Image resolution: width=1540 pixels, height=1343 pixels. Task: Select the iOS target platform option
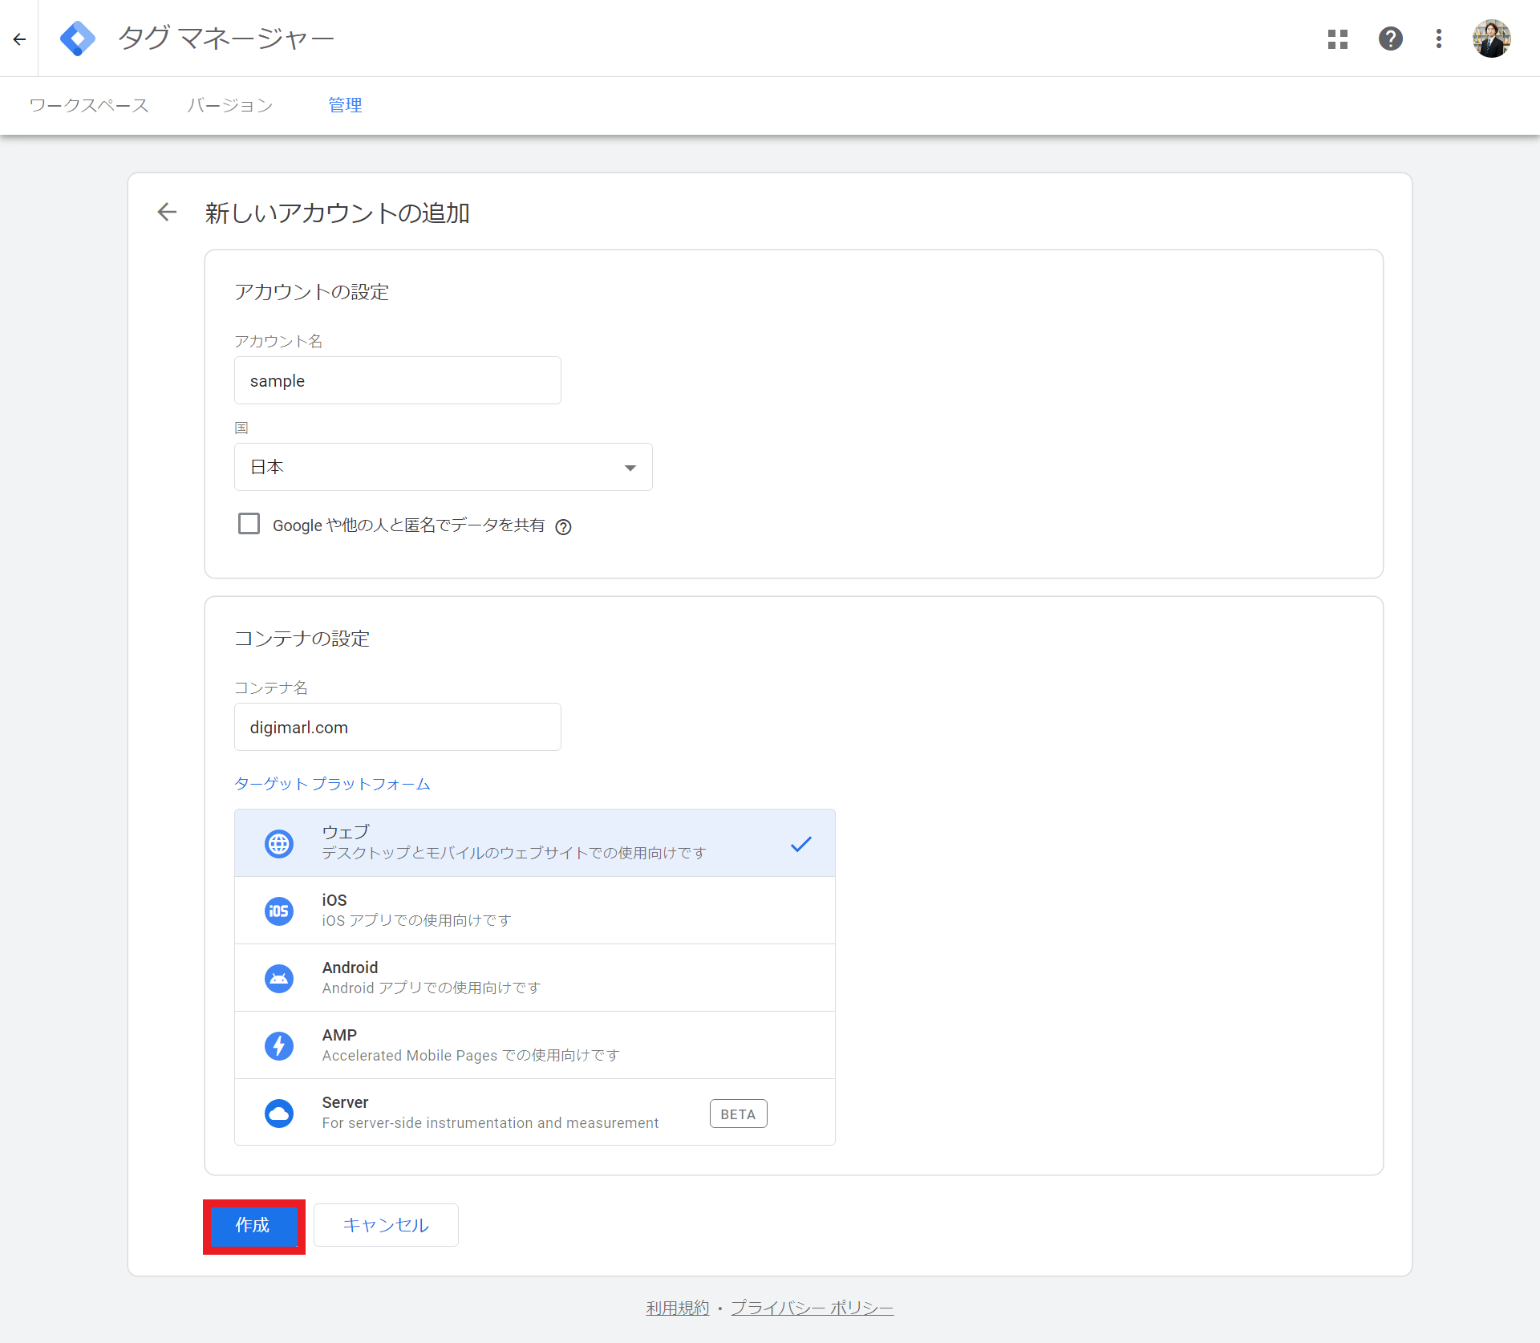click(535, 911)
